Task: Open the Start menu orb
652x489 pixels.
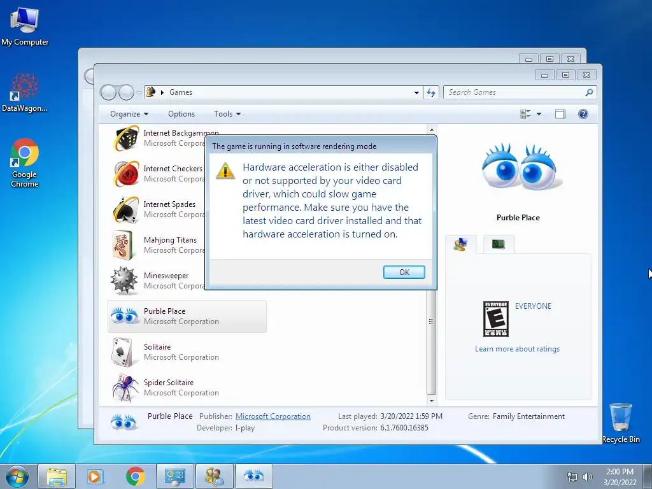Action: coord(17,476)
